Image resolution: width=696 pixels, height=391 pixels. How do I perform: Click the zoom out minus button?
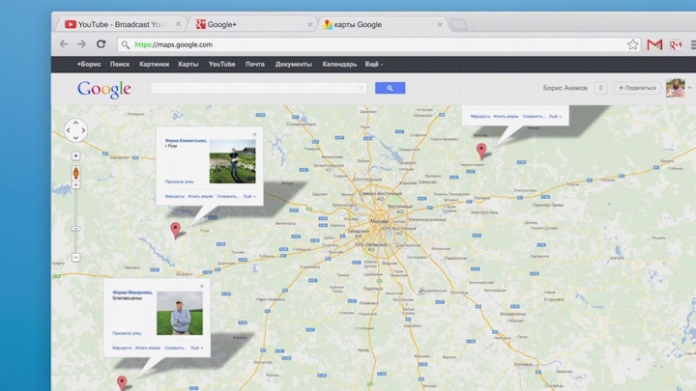click(76, 258)
